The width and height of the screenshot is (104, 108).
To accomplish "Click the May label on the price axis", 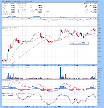I will 60,65.
